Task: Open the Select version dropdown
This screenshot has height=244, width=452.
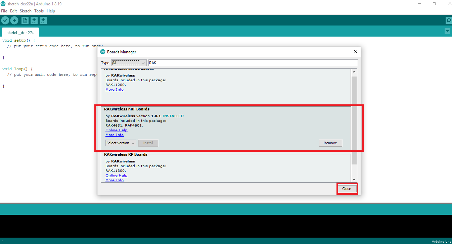Action: click(x=121, y=143)
